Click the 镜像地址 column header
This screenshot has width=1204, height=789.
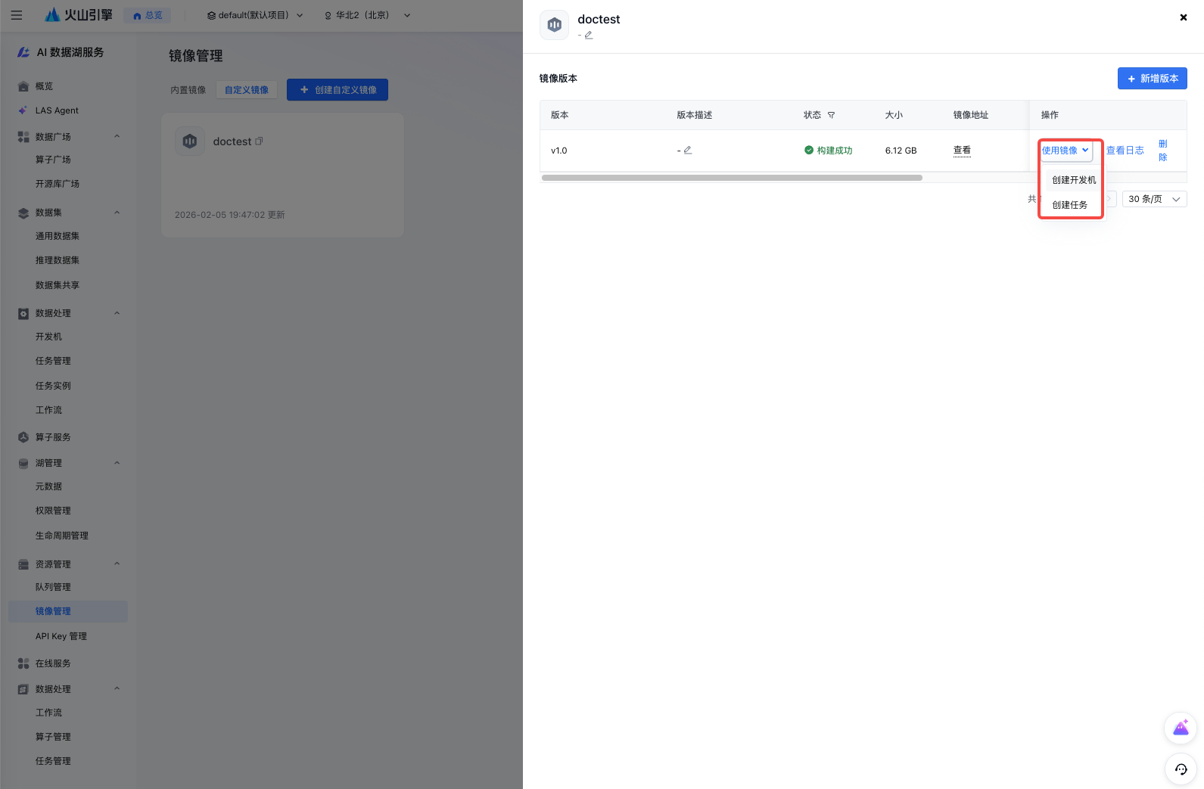(x=971, y=115)
